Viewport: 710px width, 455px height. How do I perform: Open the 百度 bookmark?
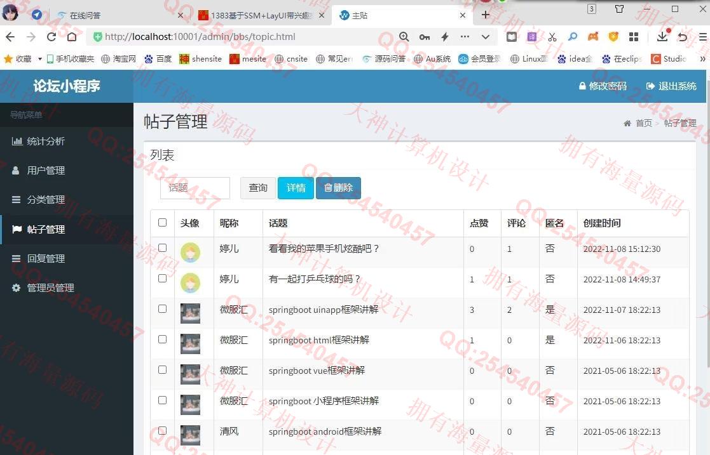point(158,59)
